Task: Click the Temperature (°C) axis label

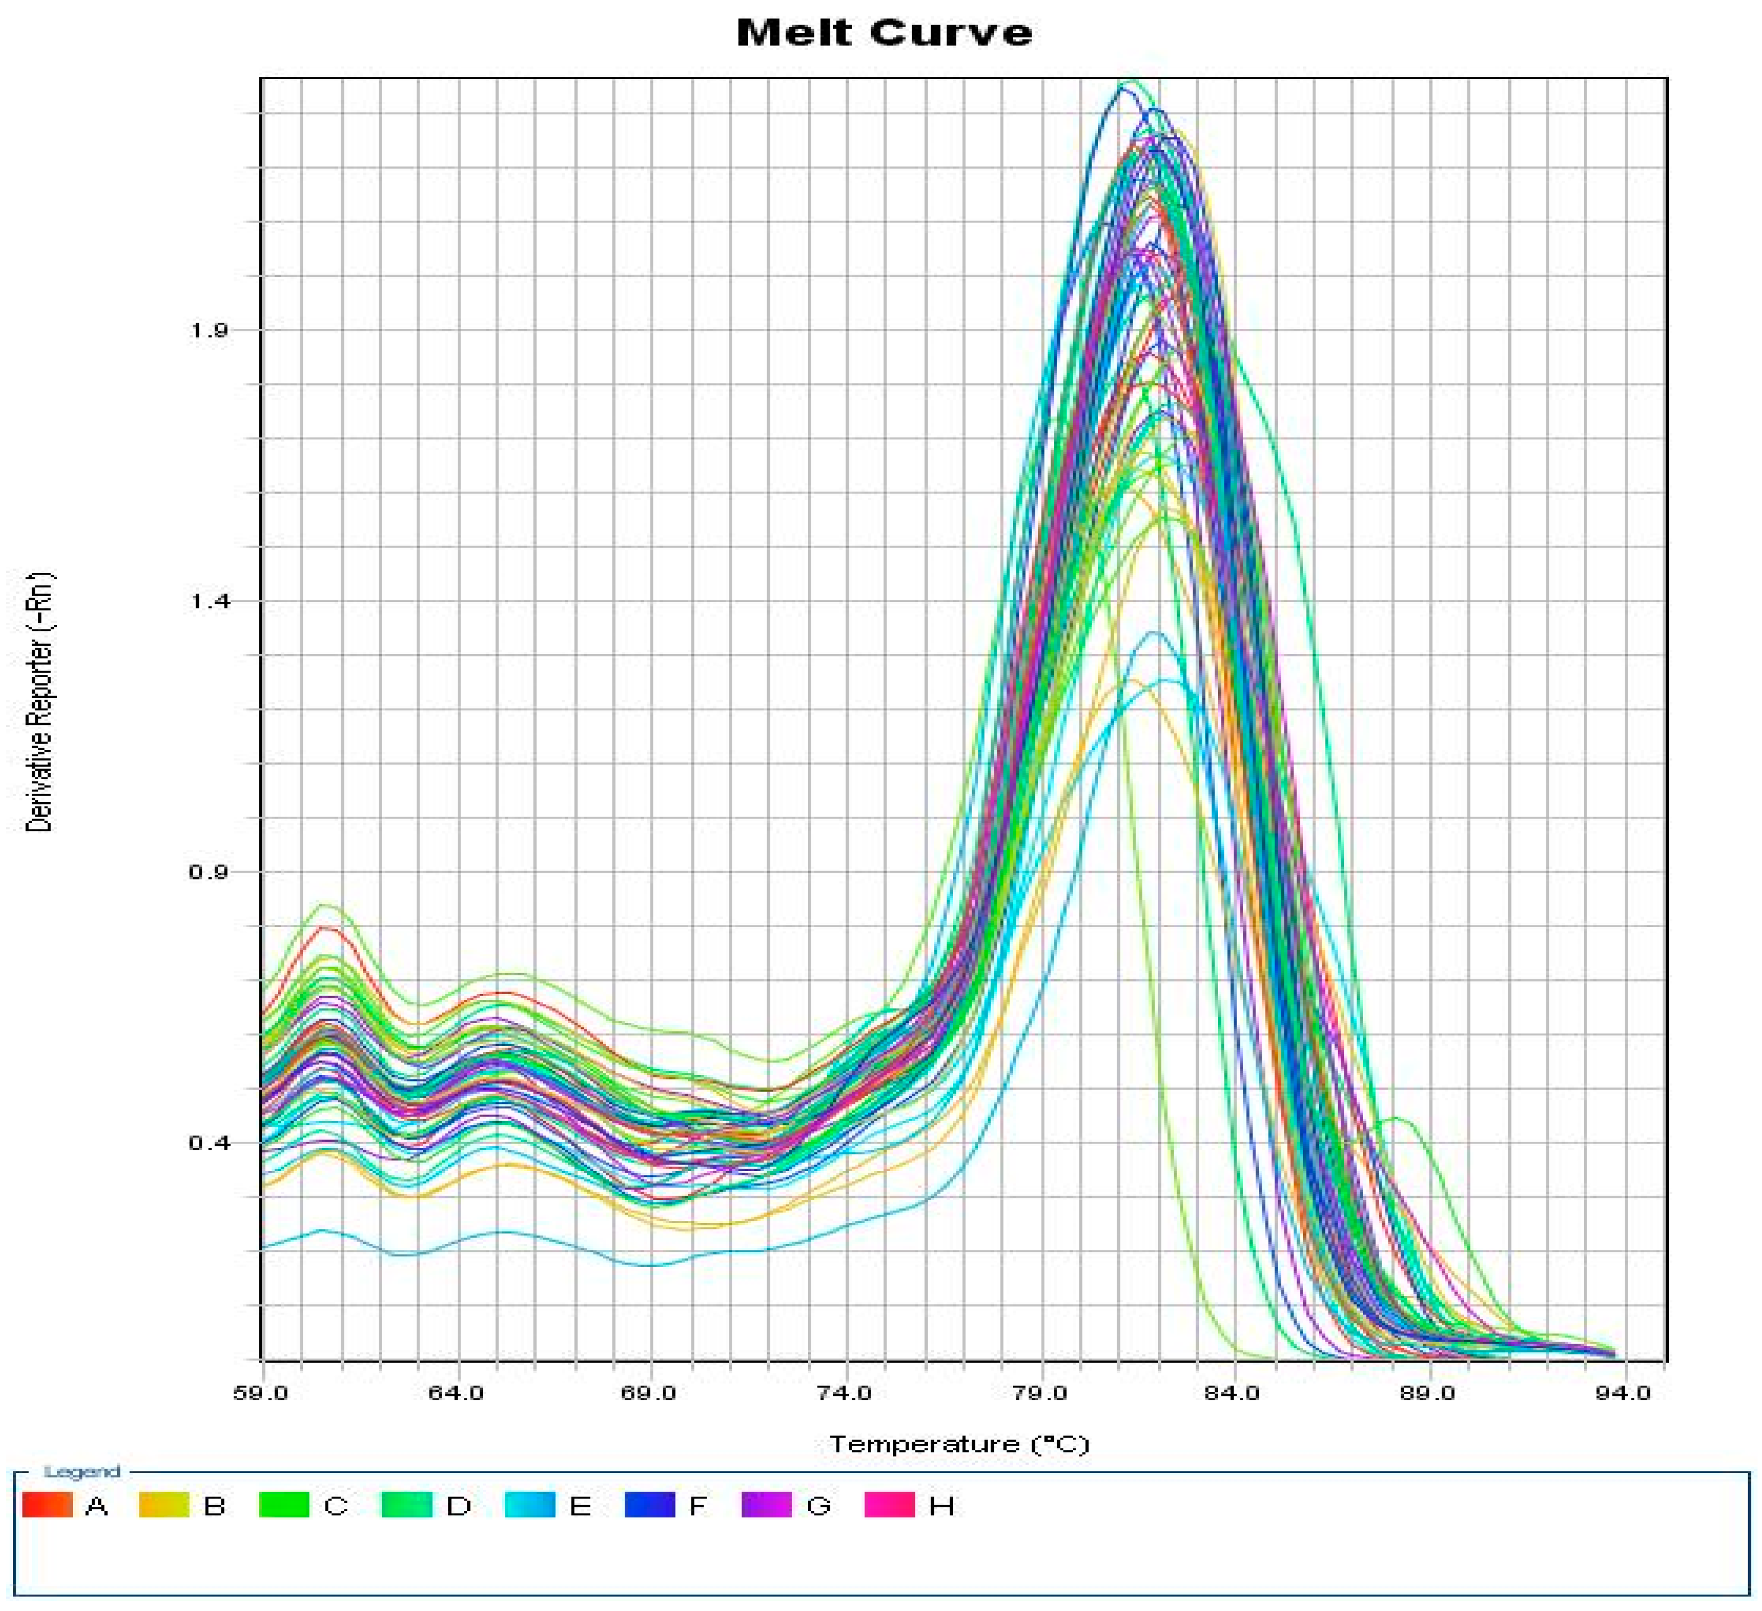Action: [x=959, y=1444]
